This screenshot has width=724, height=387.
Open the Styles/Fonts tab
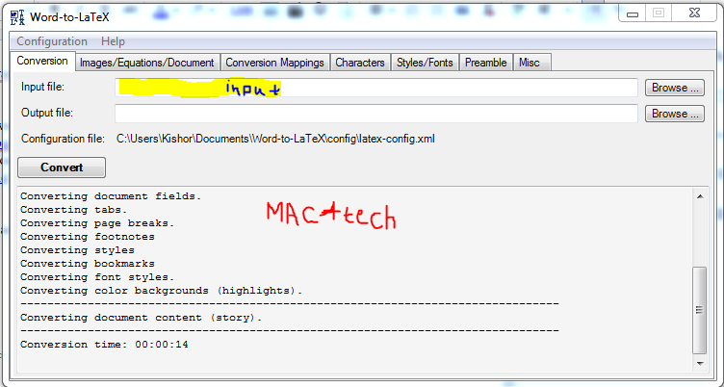425,63
